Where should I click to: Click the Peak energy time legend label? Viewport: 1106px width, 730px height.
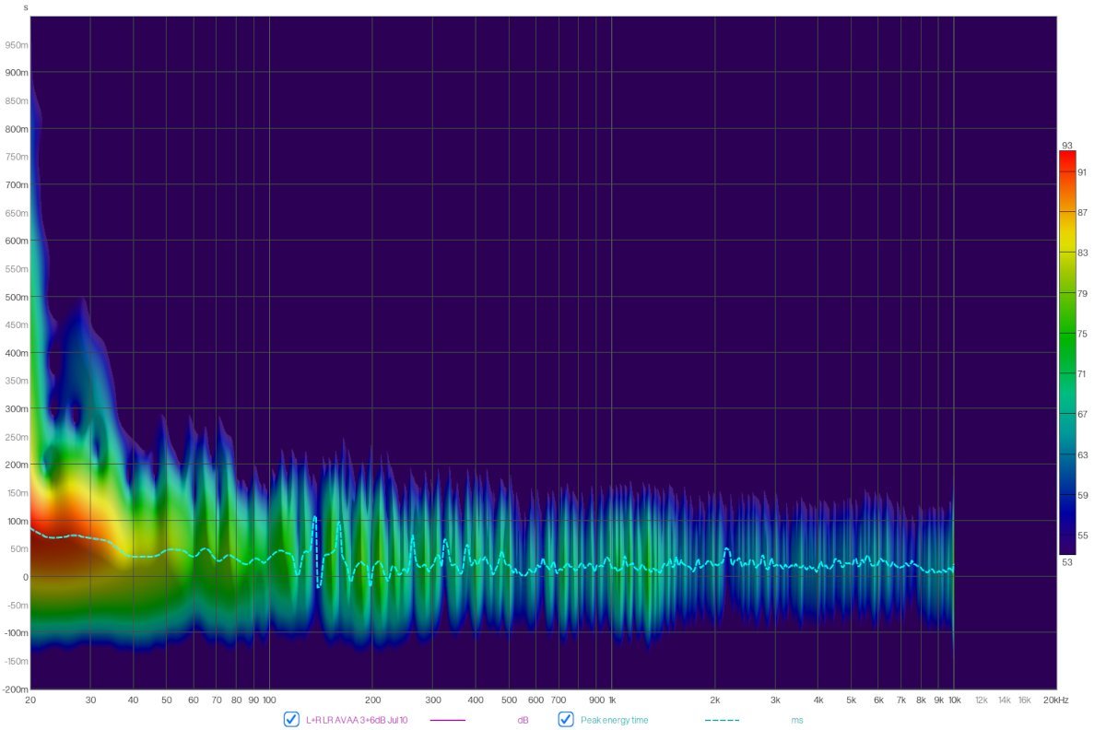click(614, 720)
